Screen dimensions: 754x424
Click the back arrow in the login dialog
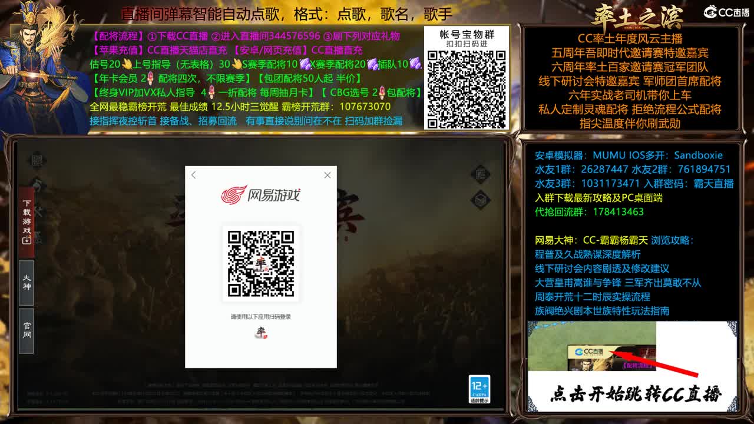tap(193, 175)
